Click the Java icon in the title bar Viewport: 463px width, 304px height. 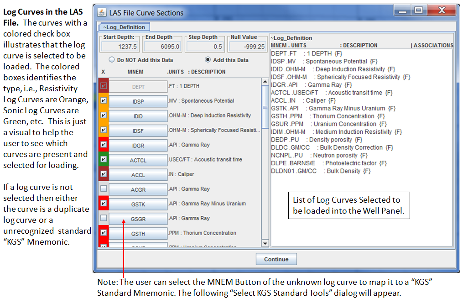coord(102,12)
